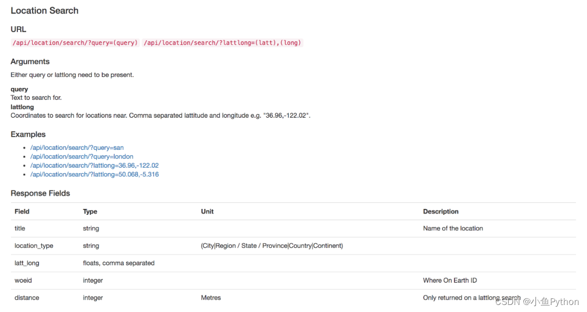Click the '(City|Region / State / Province|Country|Continent)' cell
The height and width of the screenshot is (312, 587).
(272, 246)
